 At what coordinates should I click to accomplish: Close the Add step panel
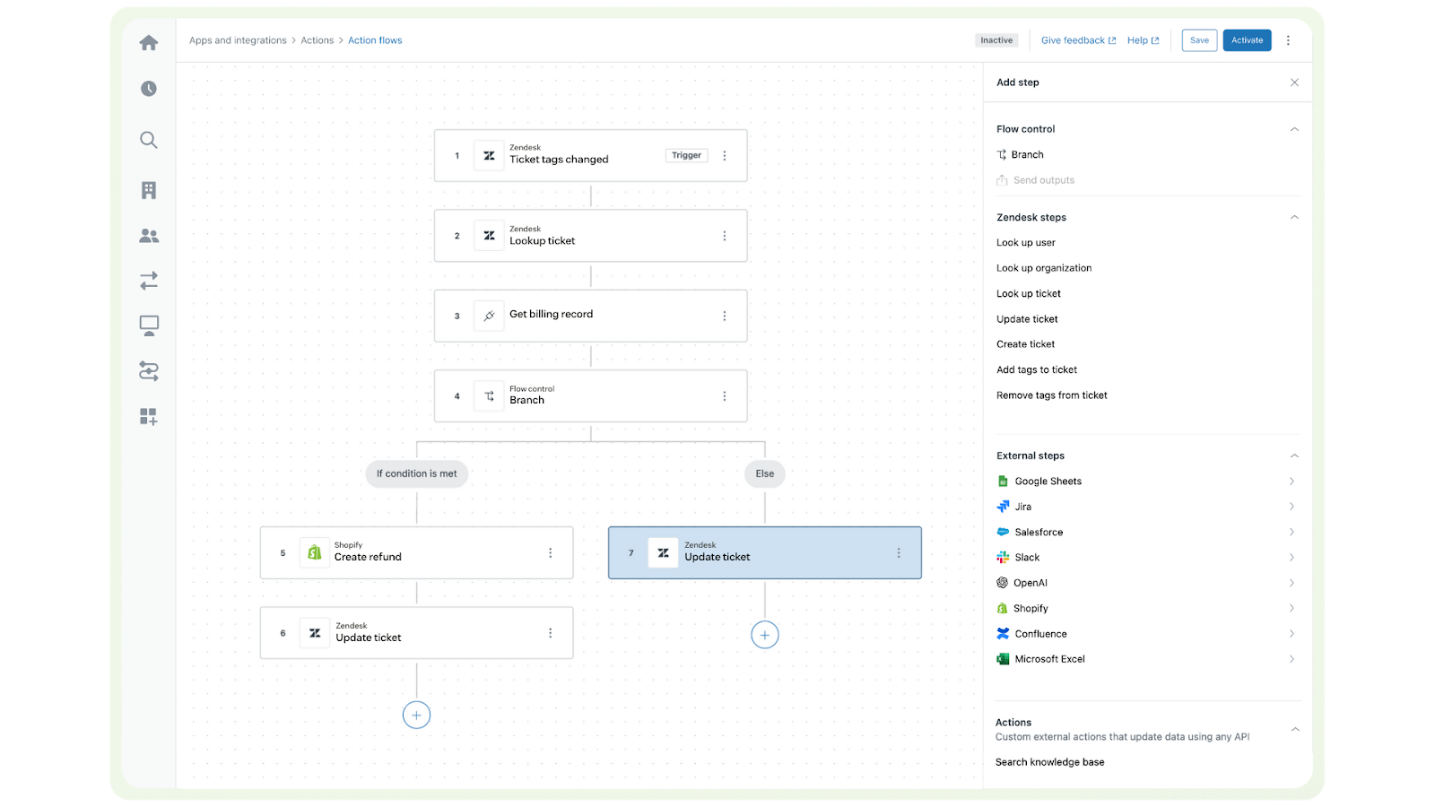tap(1294, 82)
